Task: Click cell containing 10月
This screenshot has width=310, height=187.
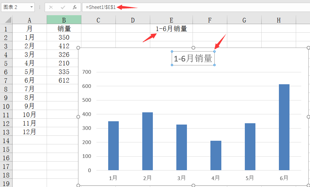Action: point(29,115)
